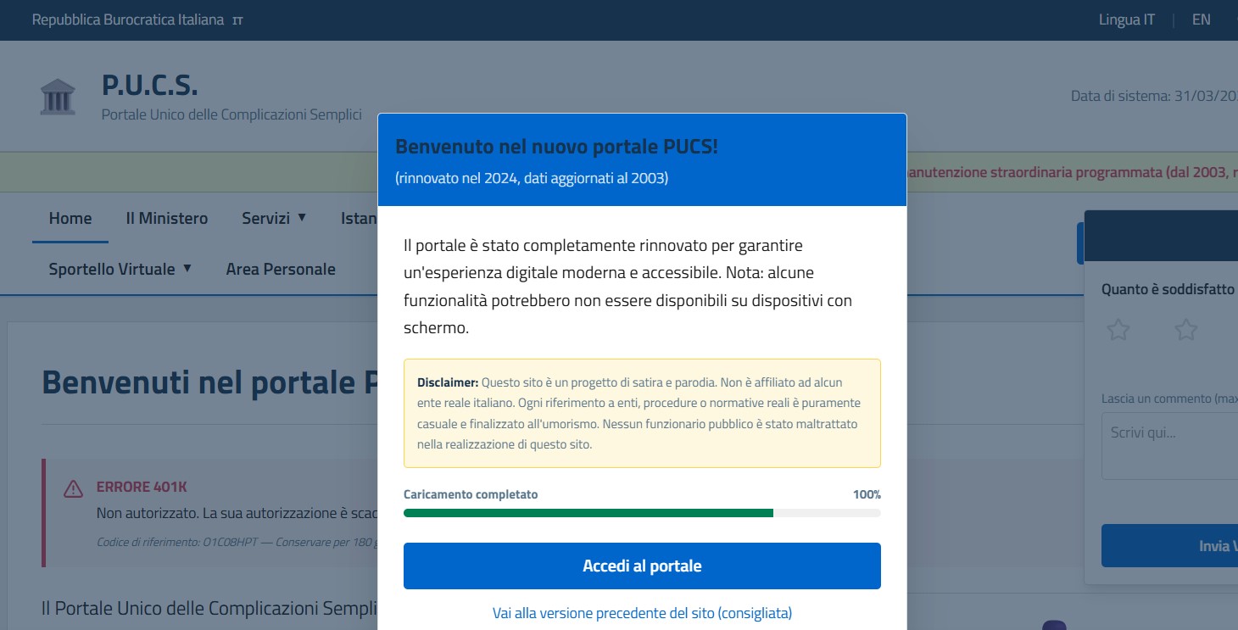This screenshot has height=630, width=1238.
Task: Switch language to EN
Action: click(1201, 20)
